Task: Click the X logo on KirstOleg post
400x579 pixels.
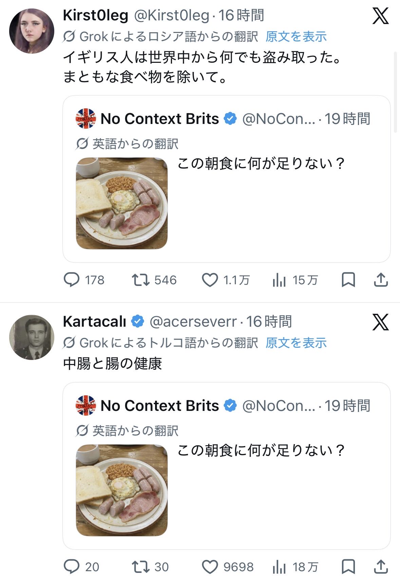Action: pos(380,16)
